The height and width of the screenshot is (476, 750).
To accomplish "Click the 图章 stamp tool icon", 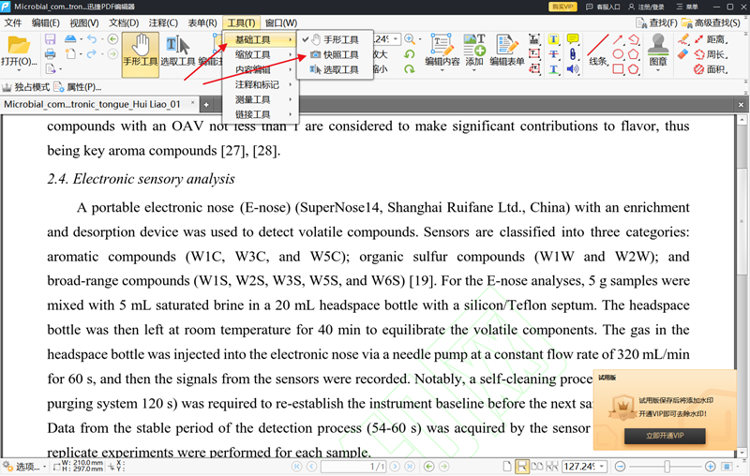I will (658, 50).
